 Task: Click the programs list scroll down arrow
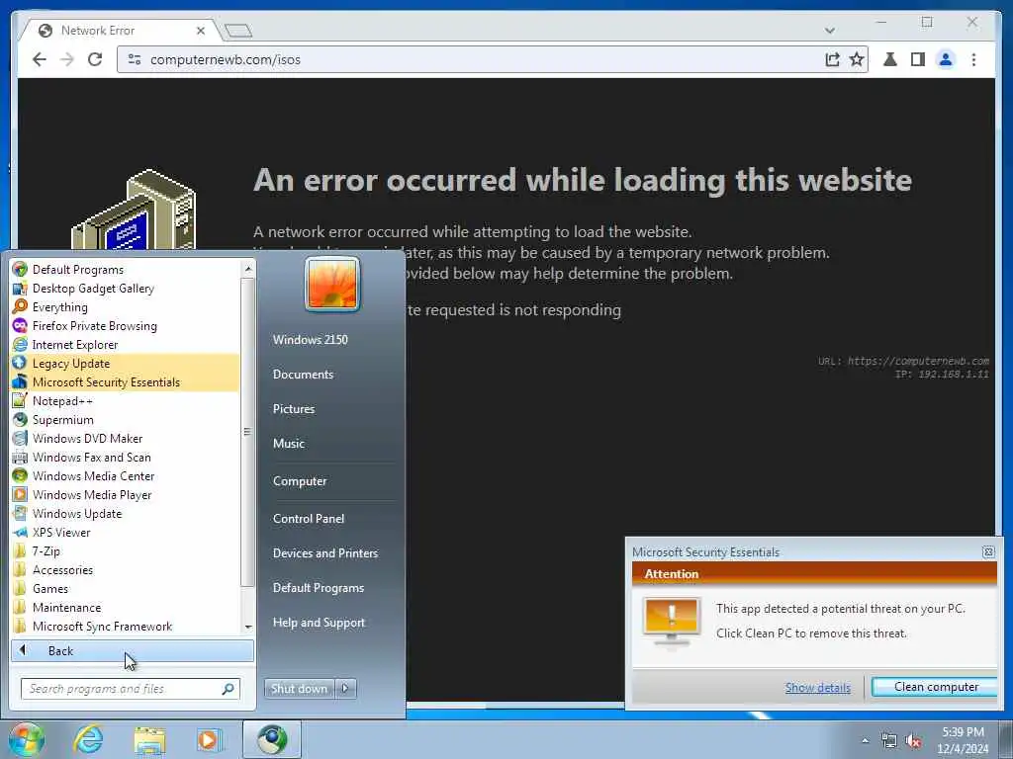[x=248, y=627]
